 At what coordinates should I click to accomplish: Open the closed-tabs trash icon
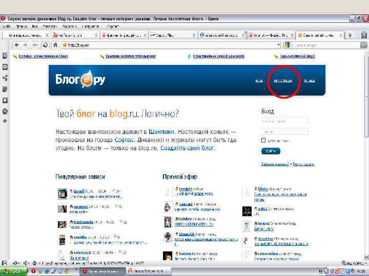pos(364,35)
